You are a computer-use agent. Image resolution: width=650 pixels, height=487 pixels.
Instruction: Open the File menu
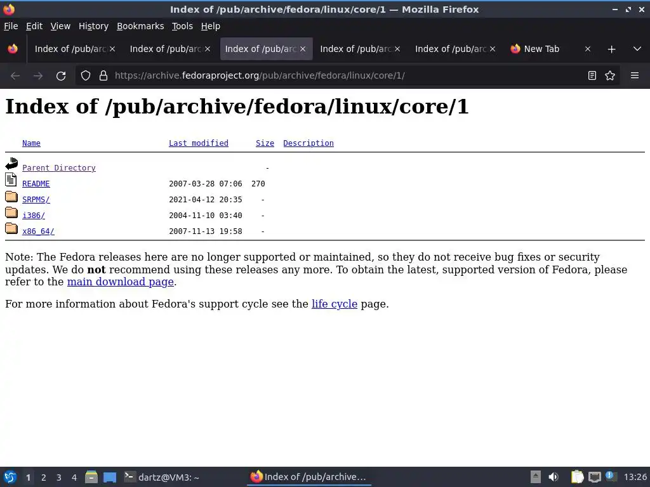(11, 26)
